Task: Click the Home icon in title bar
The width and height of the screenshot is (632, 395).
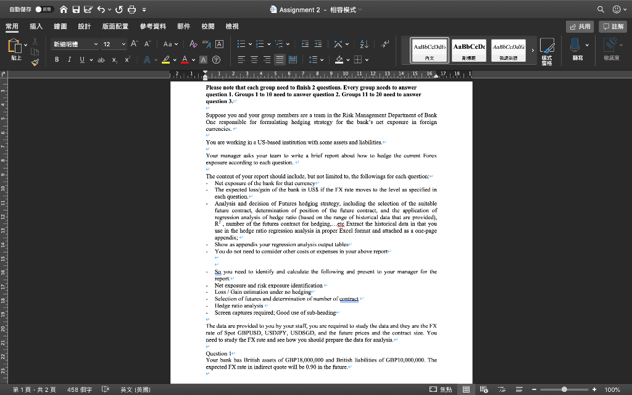Action: [64, 9]
